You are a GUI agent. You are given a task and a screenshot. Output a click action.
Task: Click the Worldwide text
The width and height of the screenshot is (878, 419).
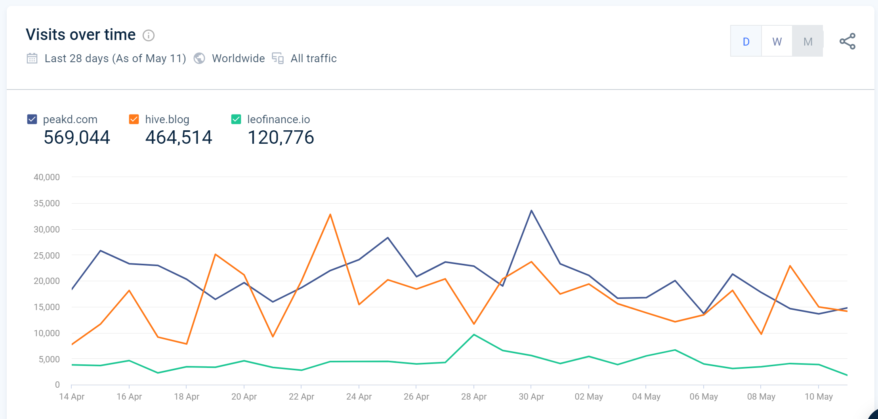(239, 59)
